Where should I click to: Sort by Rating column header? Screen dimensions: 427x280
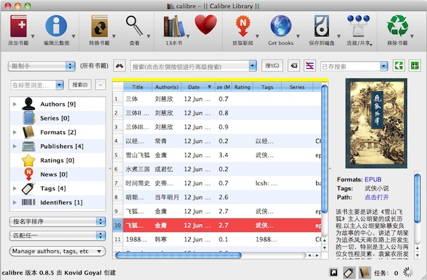click(x=242, y=87)
